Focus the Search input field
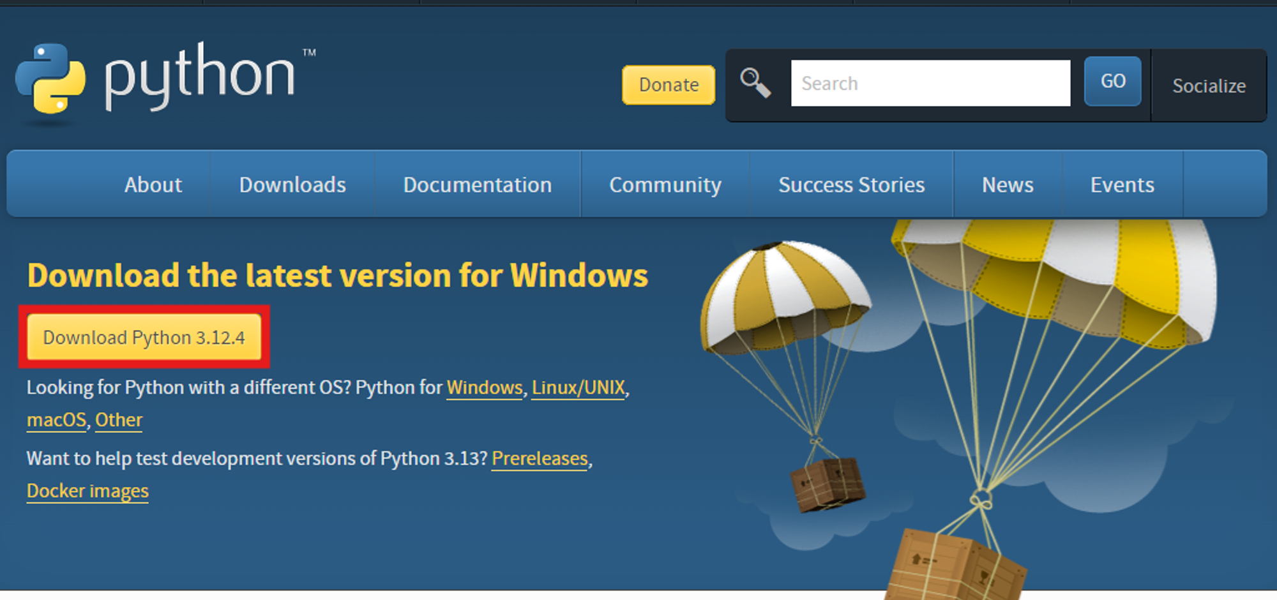1277x600 pixels. 930,83
